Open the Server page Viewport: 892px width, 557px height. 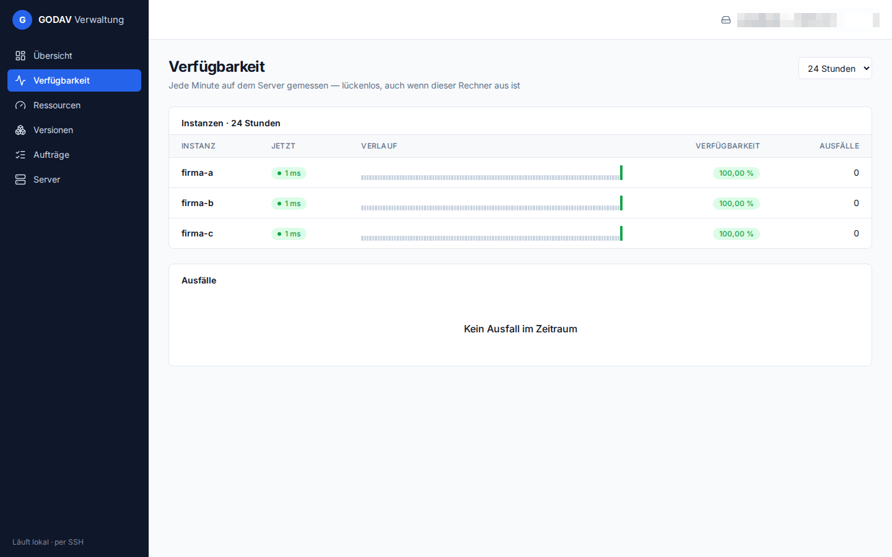coord(74,179)
